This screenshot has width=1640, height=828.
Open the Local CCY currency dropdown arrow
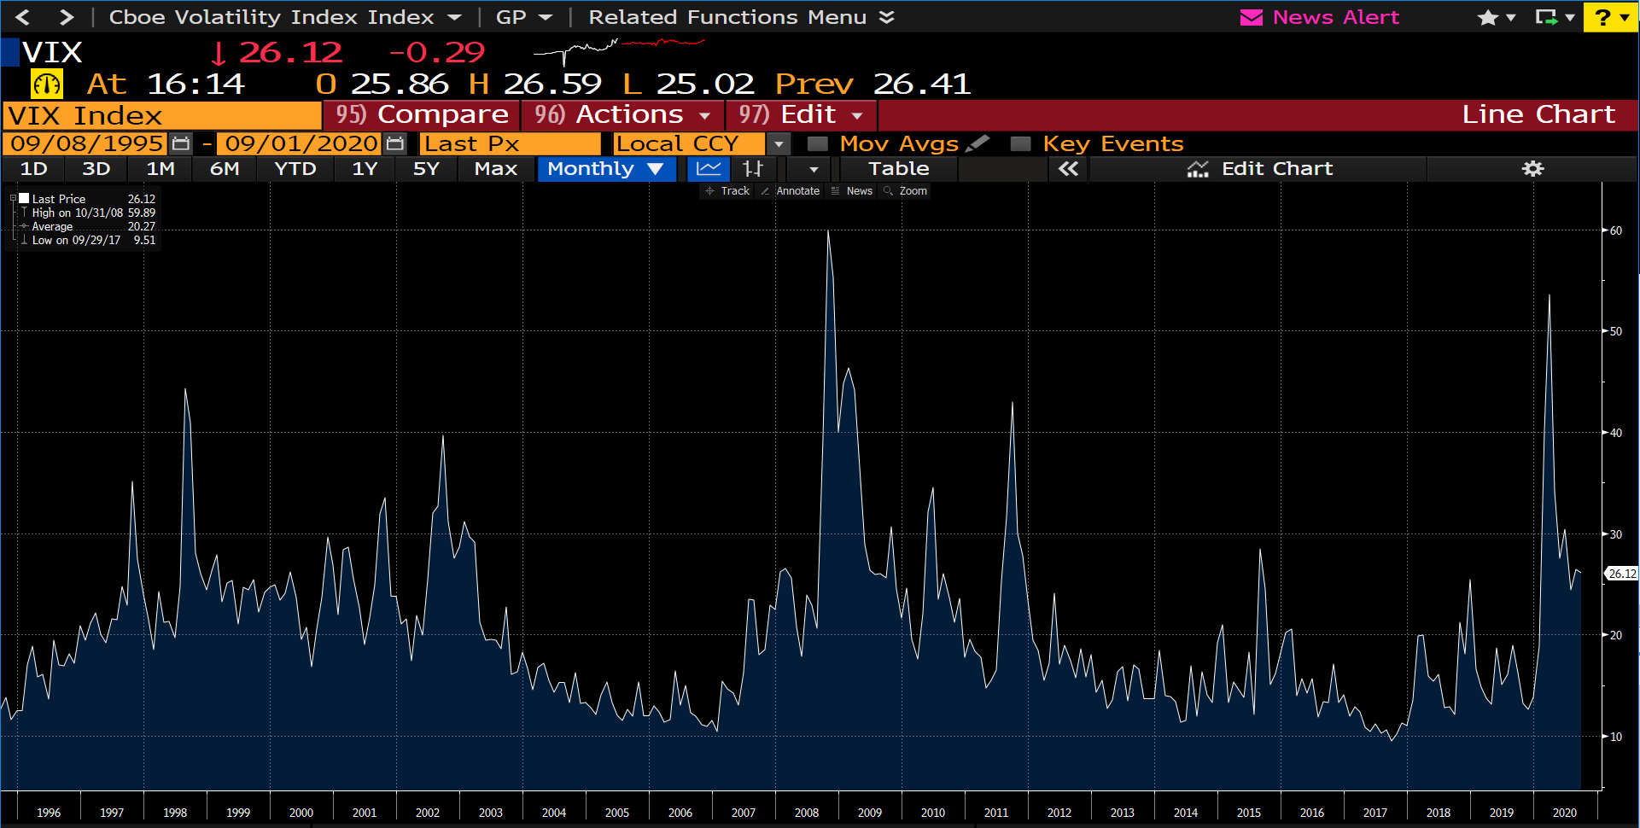coord(778,144)
